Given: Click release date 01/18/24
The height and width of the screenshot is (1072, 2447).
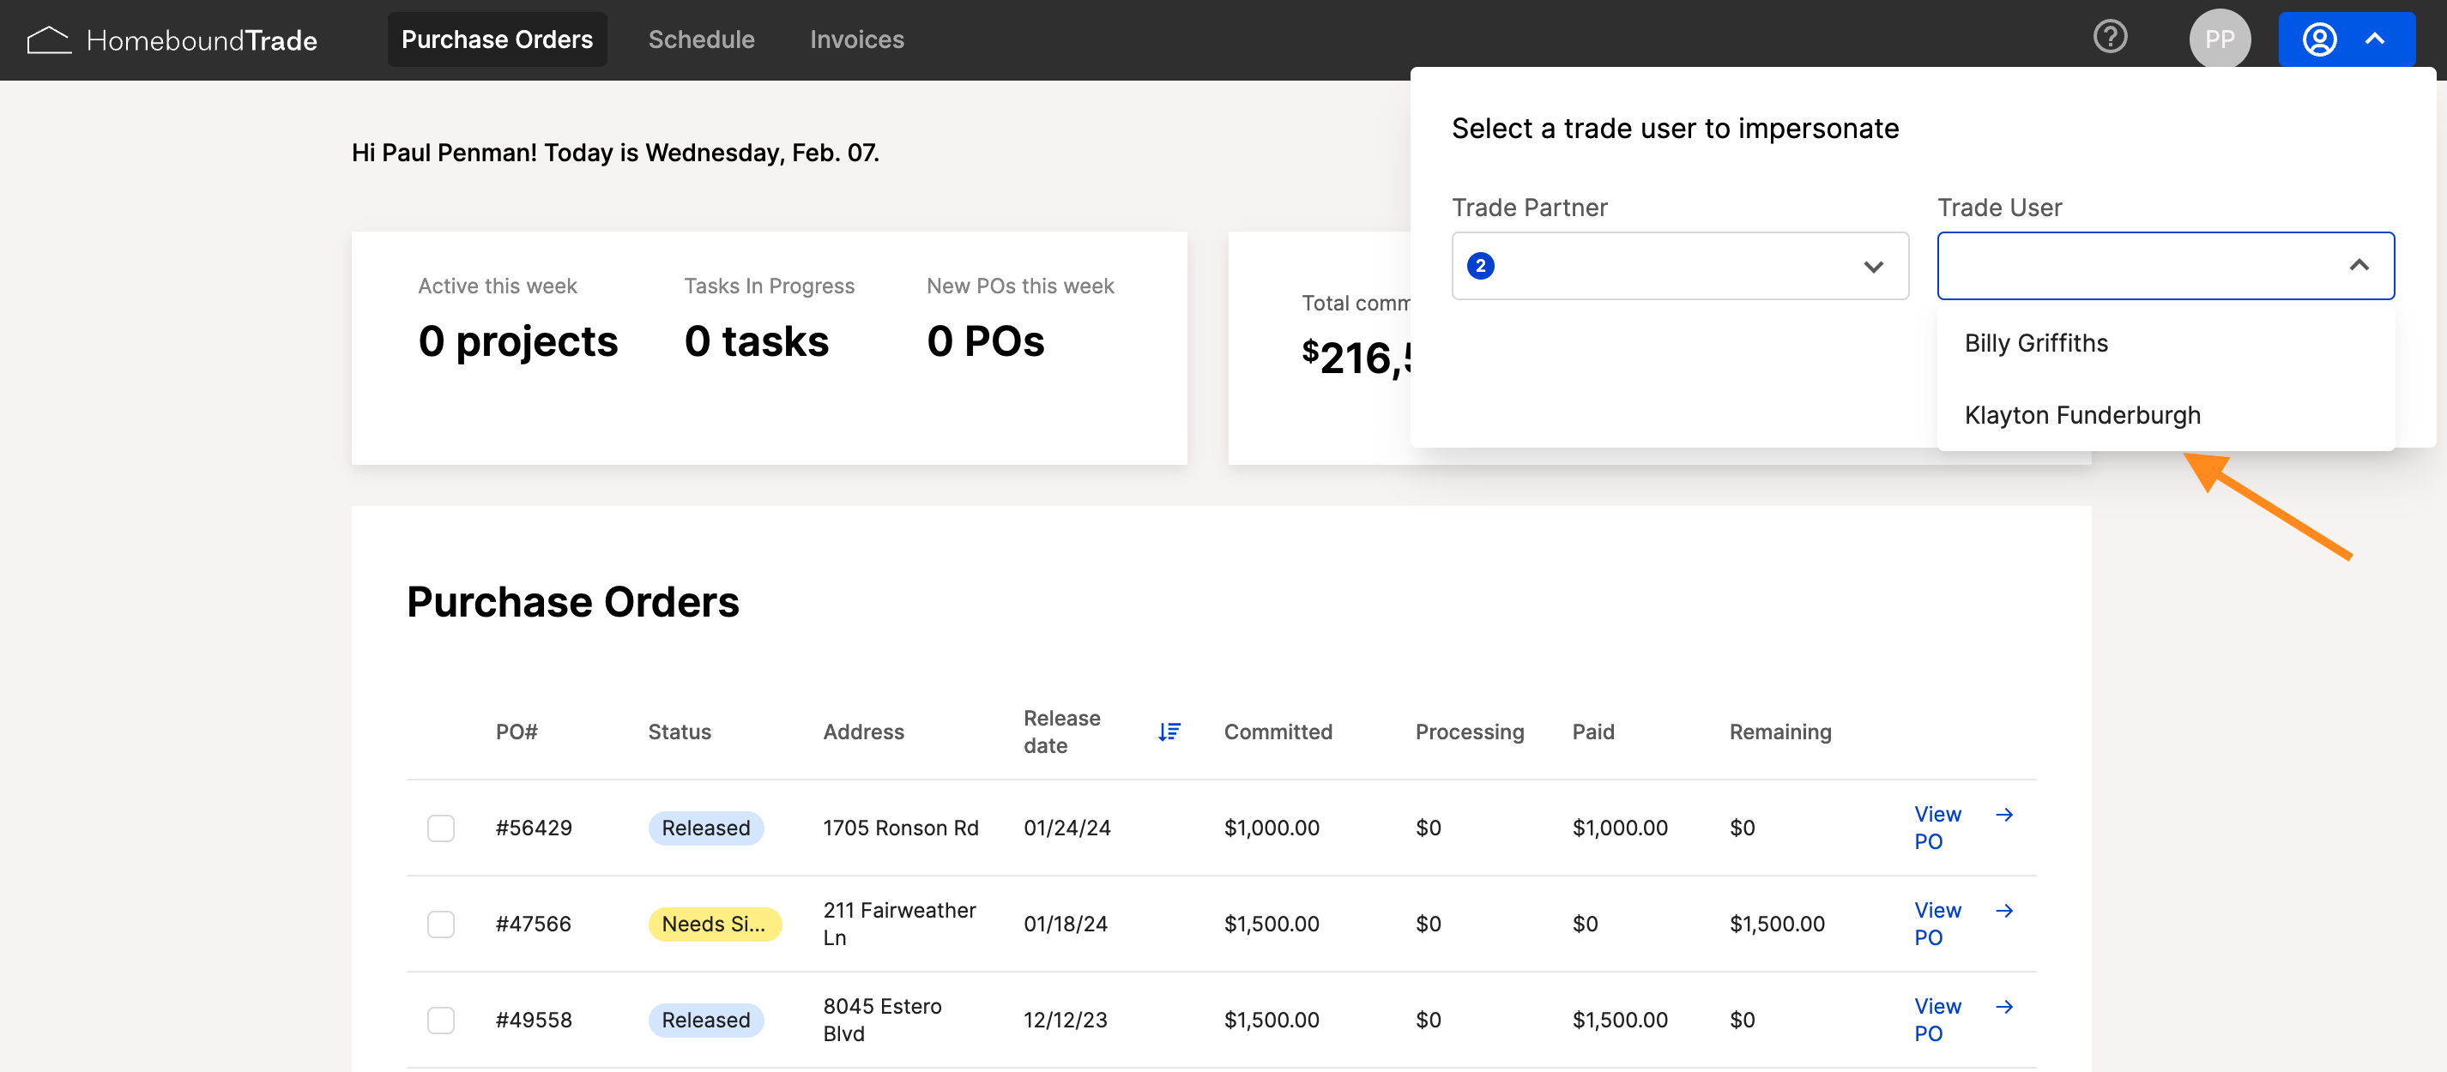Looking at the screenshot, I should click(x=1065, y=923).
